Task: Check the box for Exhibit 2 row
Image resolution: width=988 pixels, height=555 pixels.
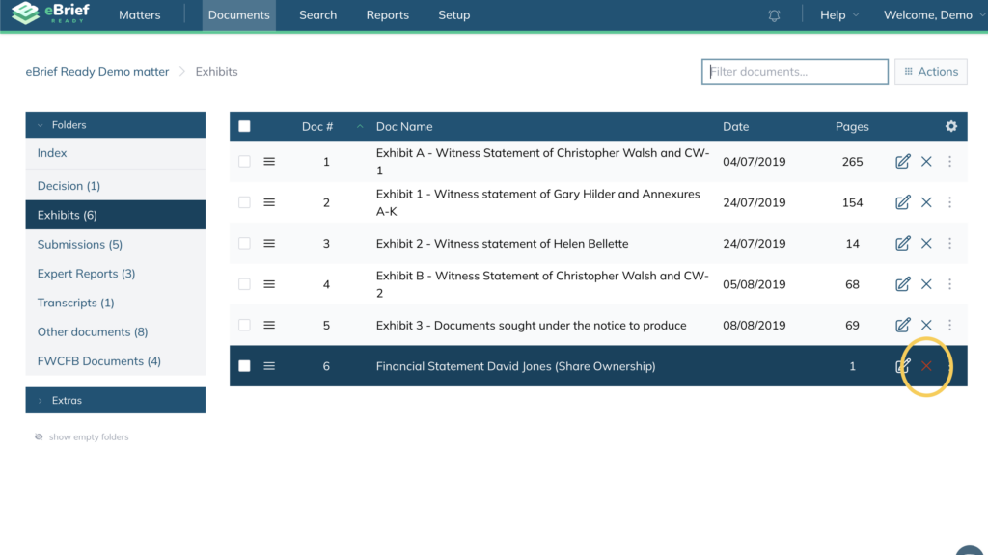Action: tap(244, 244)
